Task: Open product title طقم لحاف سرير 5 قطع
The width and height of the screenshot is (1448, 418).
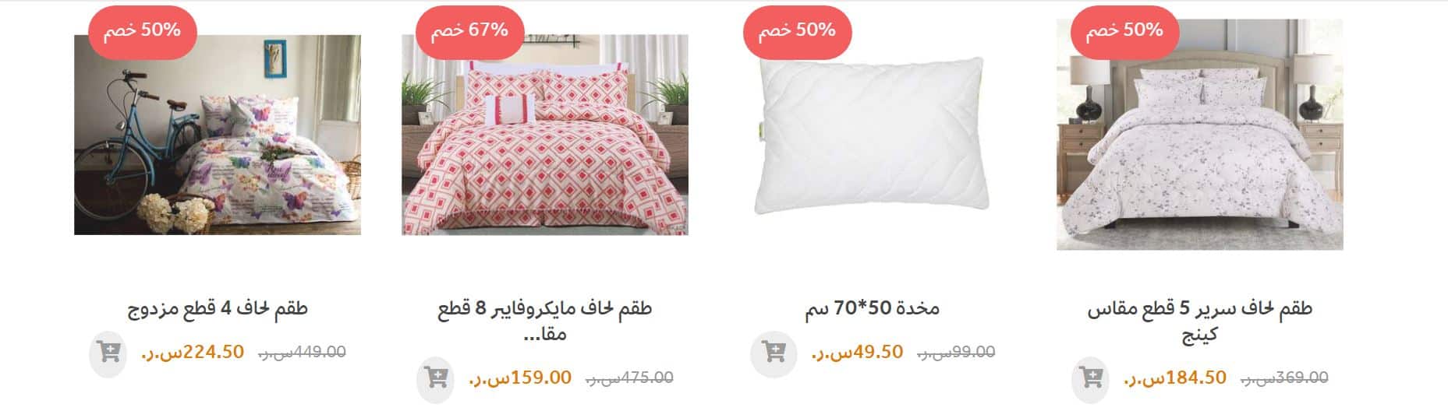Action: coord(1199,321)
